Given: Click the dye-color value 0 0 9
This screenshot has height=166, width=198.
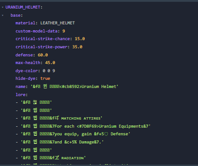Looking at the screenshot, I should coord(49,71).
